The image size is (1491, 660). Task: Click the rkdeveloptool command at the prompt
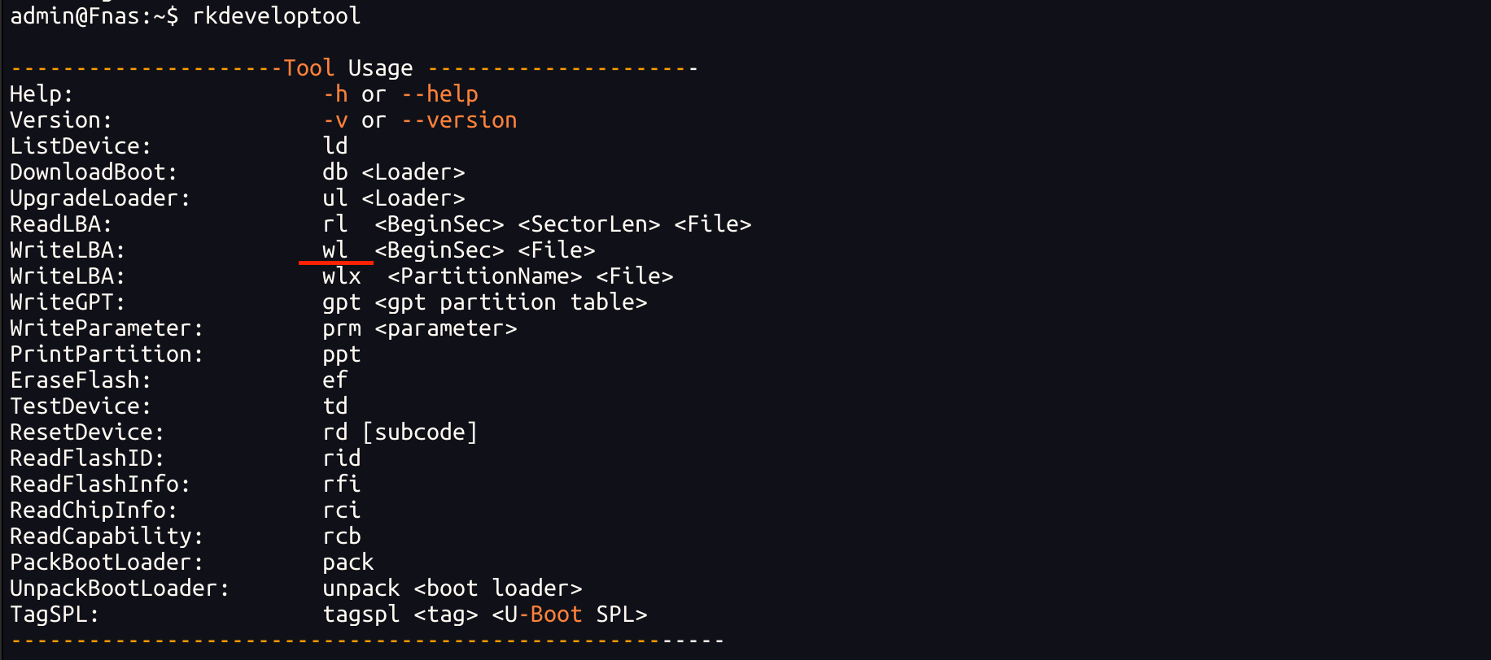(276, 16)
